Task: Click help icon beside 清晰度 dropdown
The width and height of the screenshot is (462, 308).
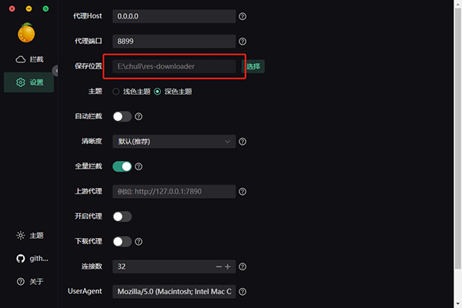Action: (x=243, y=142)
